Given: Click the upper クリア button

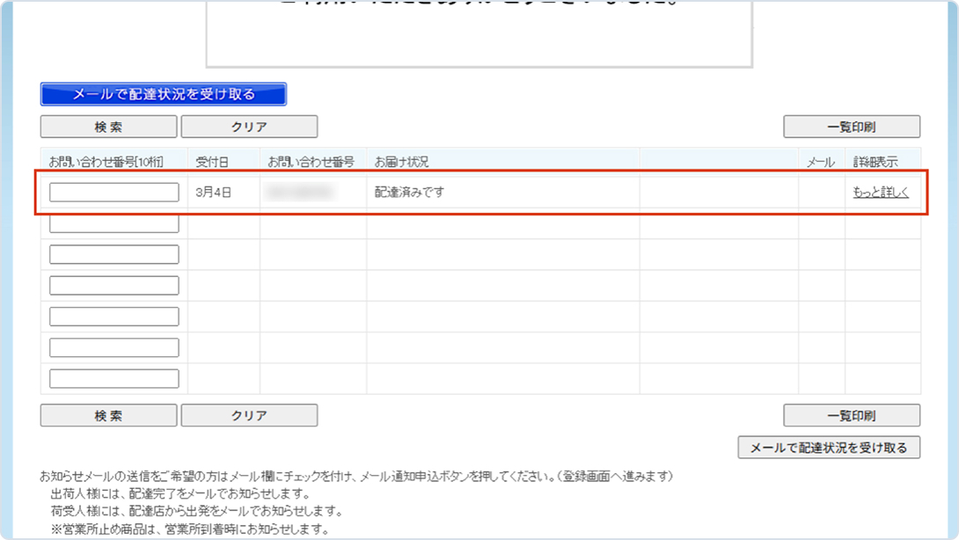Looking at the screenshot, I should (x=250, y=127).
